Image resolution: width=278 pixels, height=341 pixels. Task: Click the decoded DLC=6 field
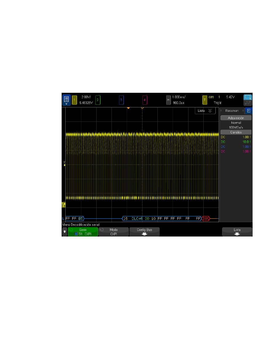click(137, 219)
